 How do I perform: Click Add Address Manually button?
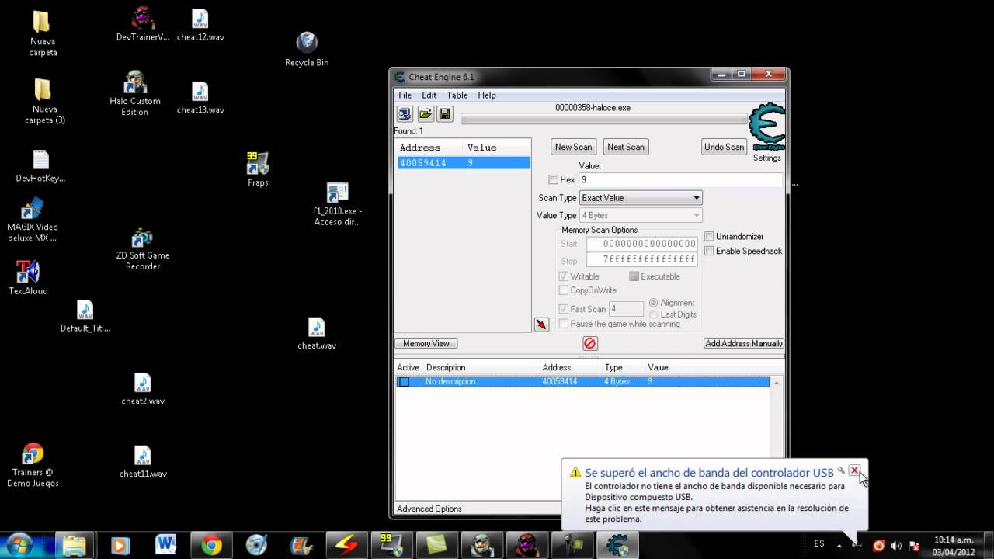(744, 343)
